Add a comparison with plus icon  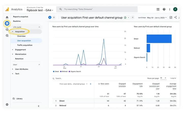(54, 17)
